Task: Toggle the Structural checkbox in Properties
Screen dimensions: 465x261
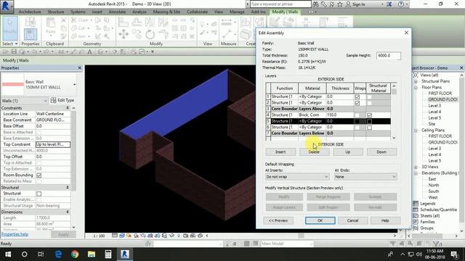Action: click(x=39, y=194)
